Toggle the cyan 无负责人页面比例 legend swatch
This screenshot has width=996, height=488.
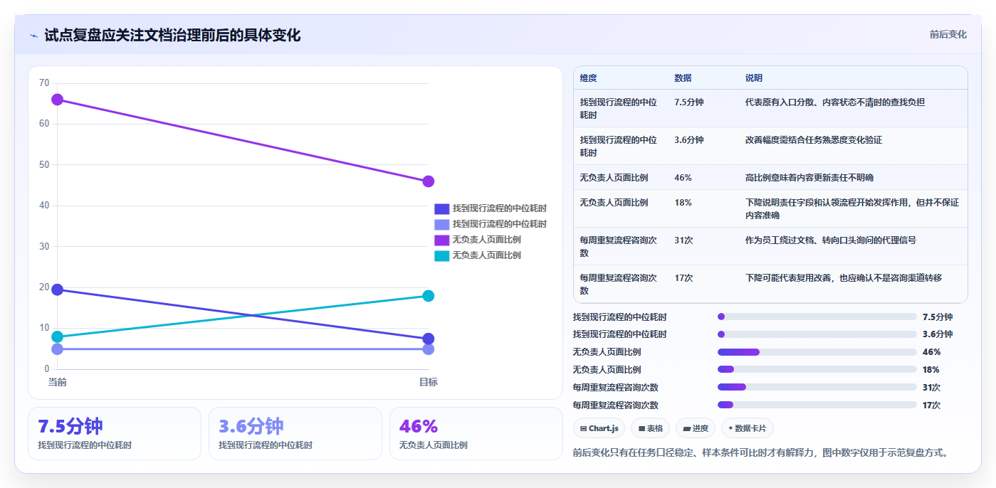coord(442,255)
